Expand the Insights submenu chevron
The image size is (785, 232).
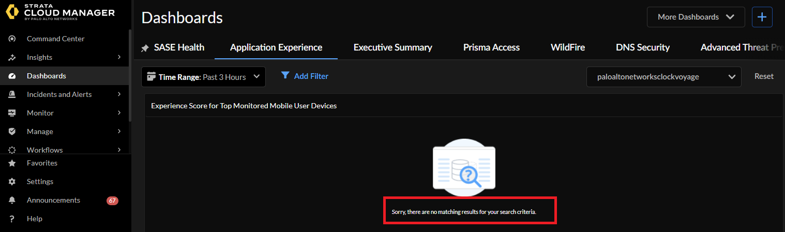(x=119, y=57)
